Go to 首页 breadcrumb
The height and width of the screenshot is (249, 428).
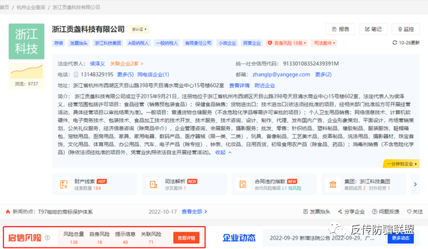(4, 7)
